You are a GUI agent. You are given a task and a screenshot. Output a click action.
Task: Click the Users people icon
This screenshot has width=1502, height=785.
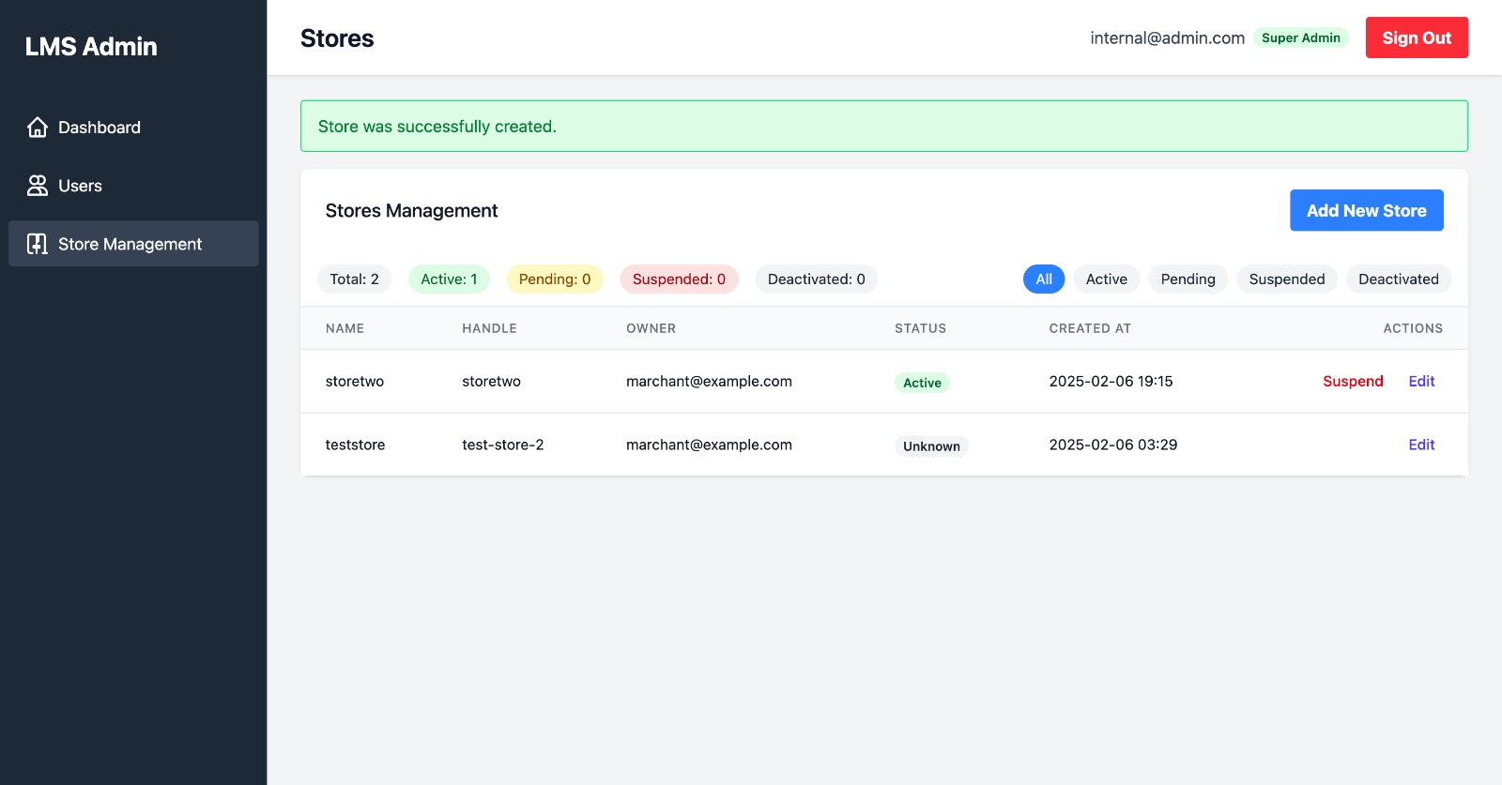point(38,186)
